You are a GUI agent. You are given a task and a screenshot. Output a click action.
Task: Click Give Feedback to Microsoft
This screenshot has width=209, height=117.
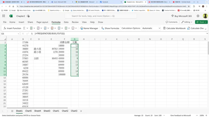180,115
